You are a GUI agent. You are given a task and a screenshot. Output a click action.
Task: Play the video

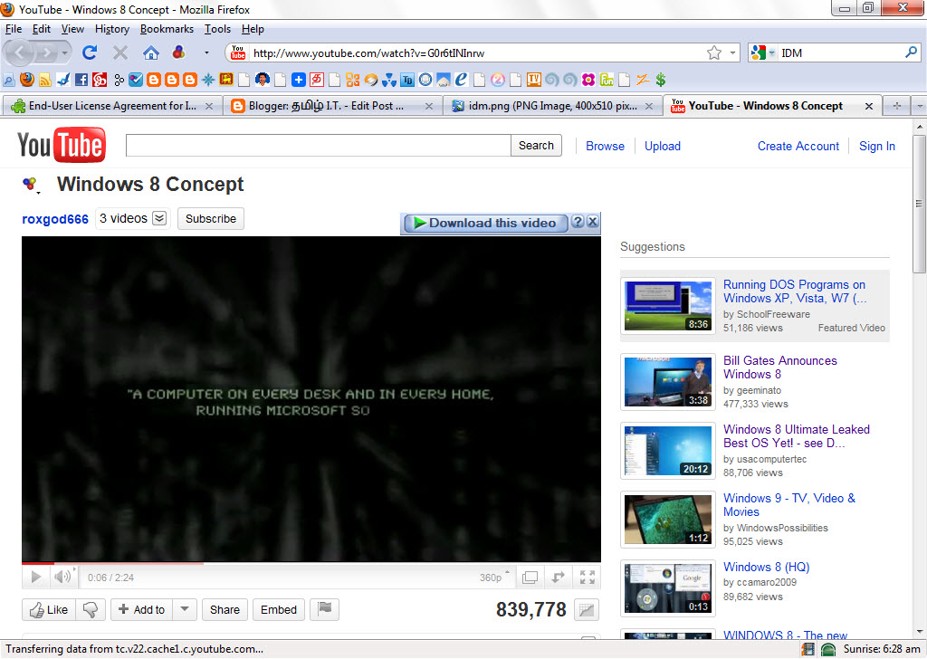coord(35,577)
